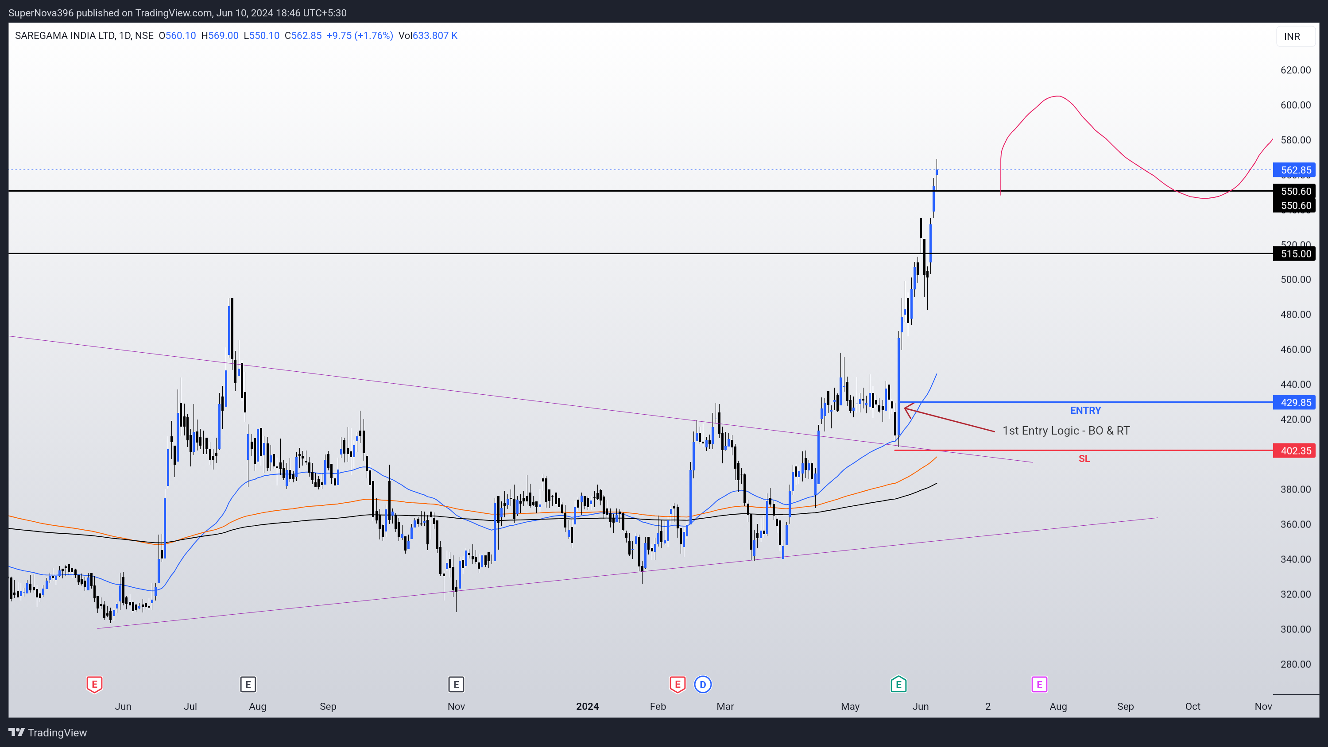Click the +9.75 (+1.76%) change value
The image size is (1328, 747).
[x=360, y=35]
